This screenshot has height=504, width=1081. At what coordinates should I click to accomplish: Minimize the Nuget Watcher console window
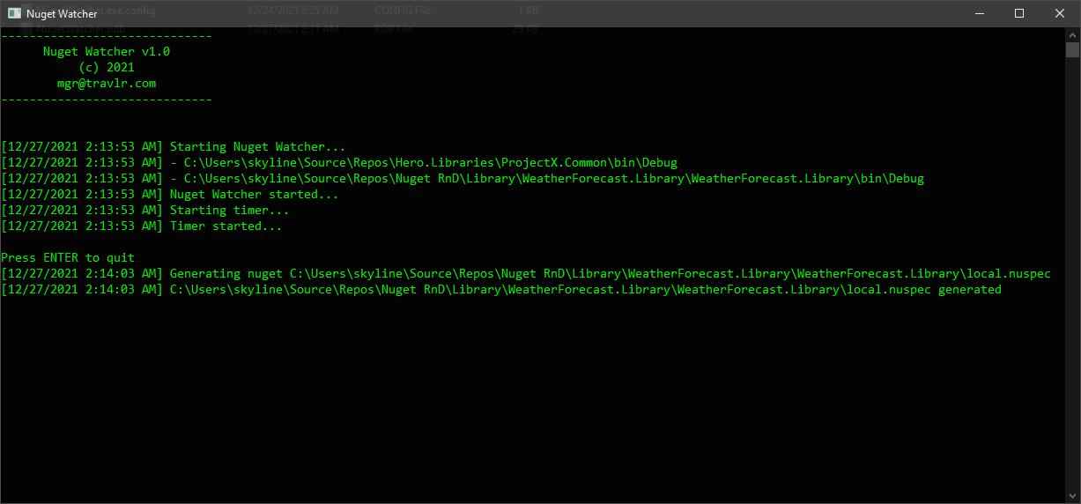(979, 13)
